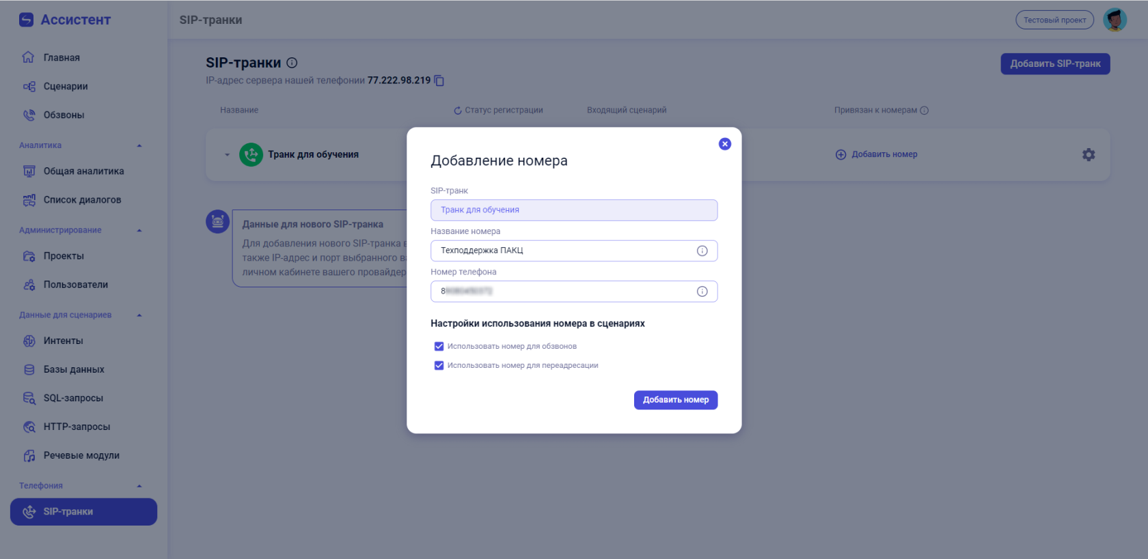
Task: Click plus icon beside Добавить номер link
Action: 841,154
